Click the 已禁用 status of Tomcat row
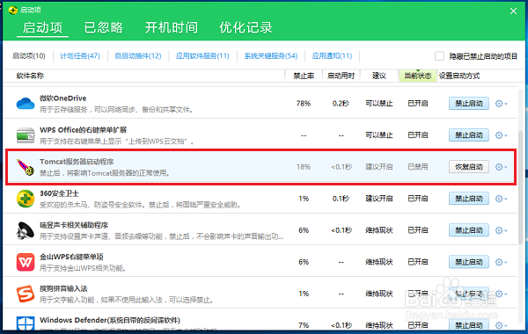Screen dimensions: 528x334 point(417,167)
